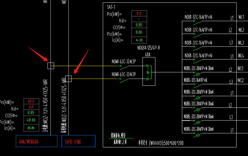Select the phase label L1 on the WL1 row

[x=232, y=18]
